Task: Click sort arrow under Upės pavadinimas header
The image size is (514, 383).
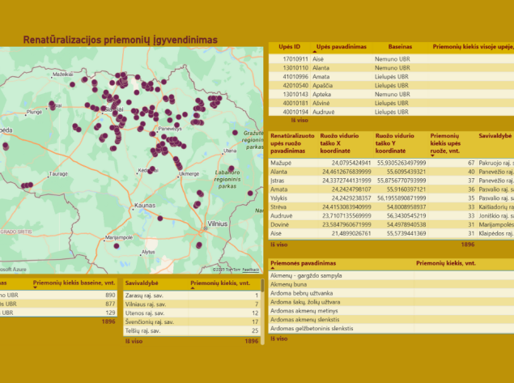Action: coord(316,52)
